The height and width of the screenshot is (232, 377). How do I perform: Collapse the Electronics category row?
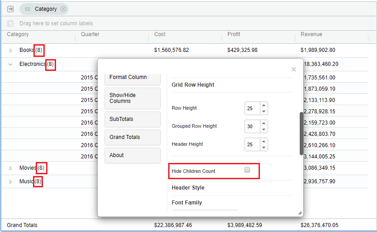10,65
